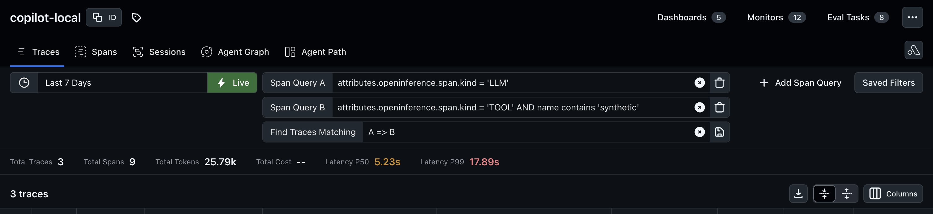Click Add Span Query
The width and height of the screenshot is (933, 214).
pyautogui.click(x=800, y=82)
